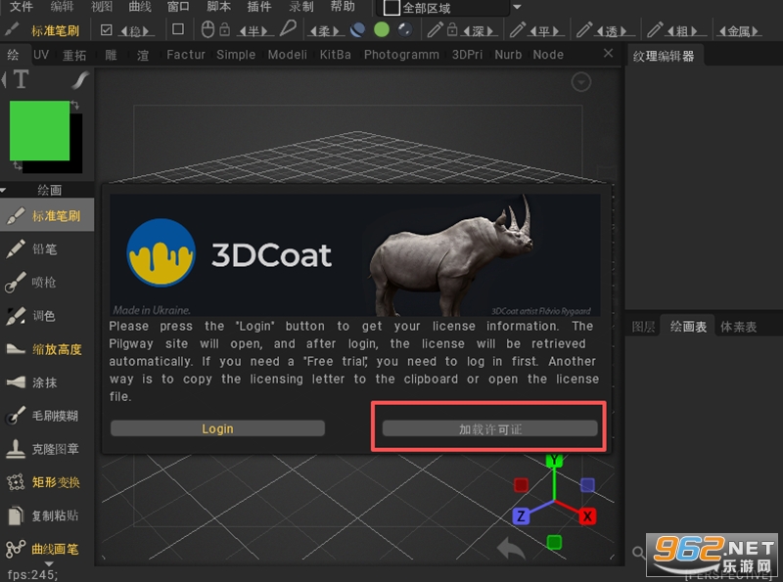Select the 缩放高度 height scaling tool
The width and height of the screenshot is (783, 582).
pos(46,349)
